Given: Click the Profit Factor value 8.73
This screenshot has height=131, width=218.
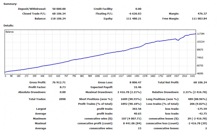Looking at the screenshot, I should (x=63, y=87).
